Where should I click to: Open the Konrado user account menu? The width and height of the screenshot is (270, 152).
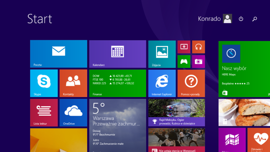point(215,19)
